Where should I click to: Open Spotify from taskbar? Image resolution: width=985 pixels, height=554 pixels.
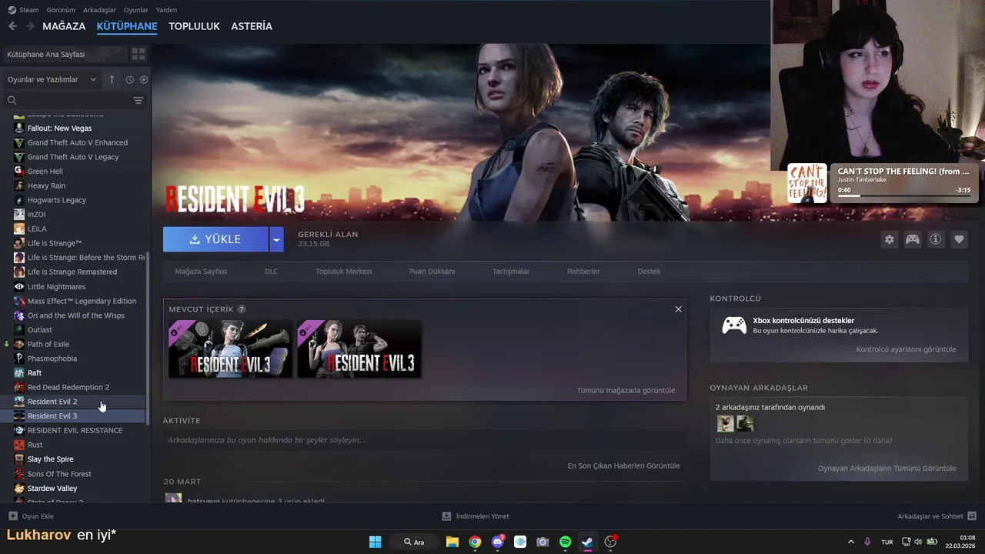point(565,542)
